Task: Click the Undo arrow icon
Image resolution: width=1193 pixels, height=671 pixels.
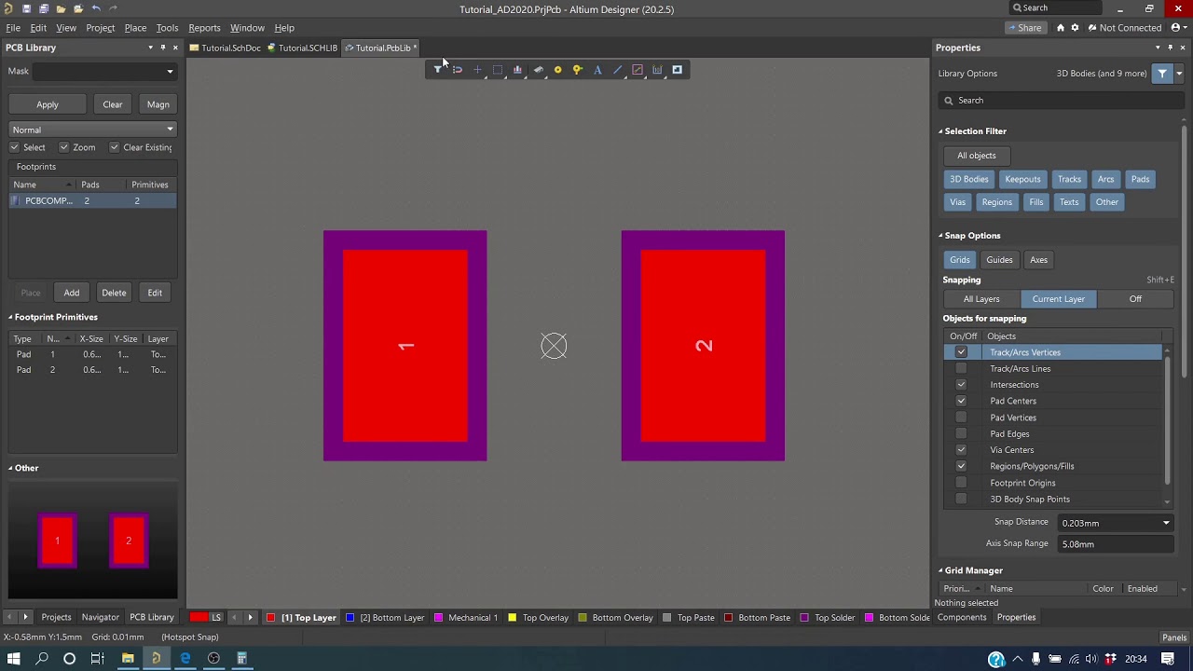Action: (x=96, y=8)
